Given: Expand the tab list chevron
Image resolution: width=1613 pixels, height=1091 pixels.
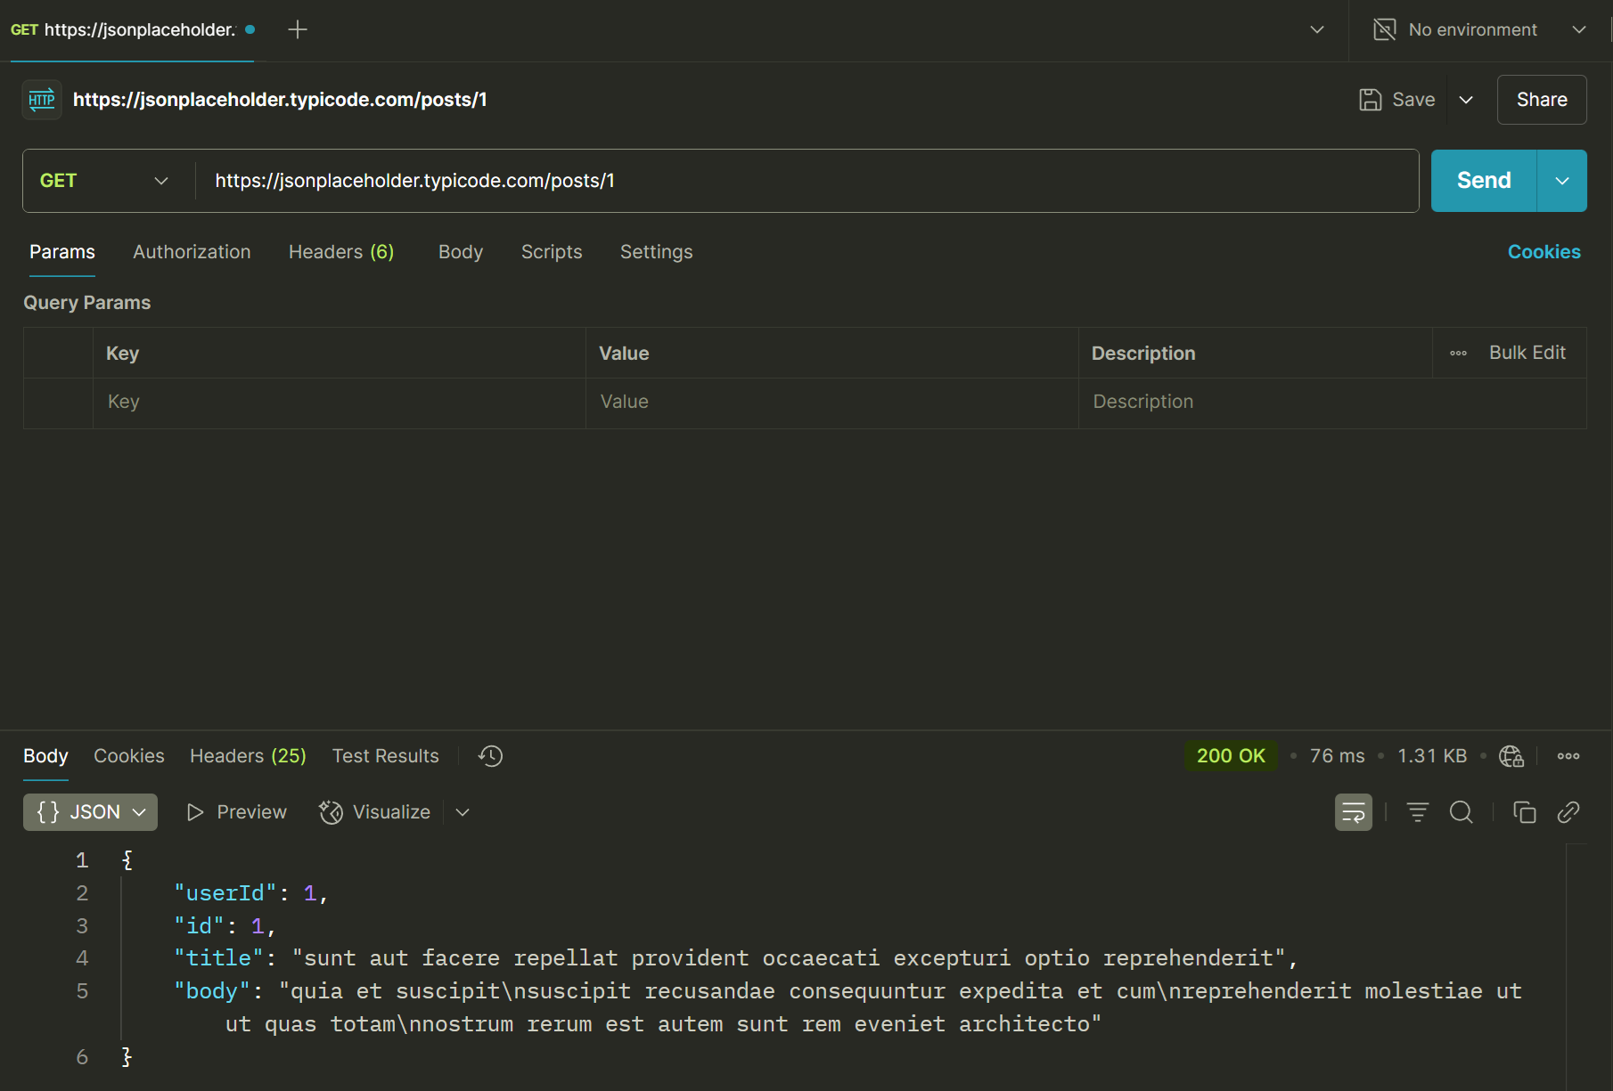Looking at the screenshot, I should click(x=1317, y=29).
